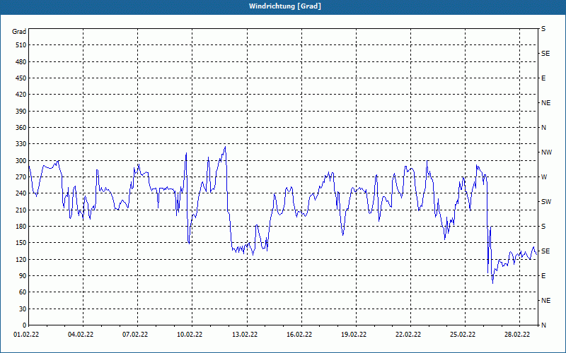566x353 pixels.
Task: Pick the date label 10.02.22
Action: (190, 335)
